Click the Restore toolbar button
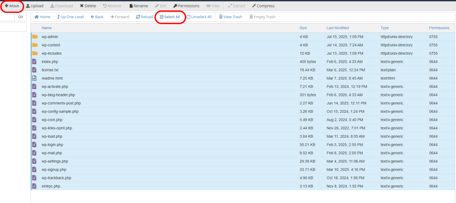 [x=112, y=6]
